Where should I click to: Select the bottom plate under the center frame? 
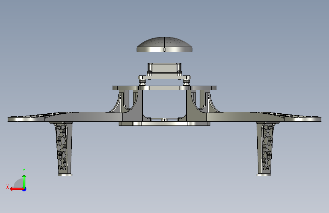[164, 124]
